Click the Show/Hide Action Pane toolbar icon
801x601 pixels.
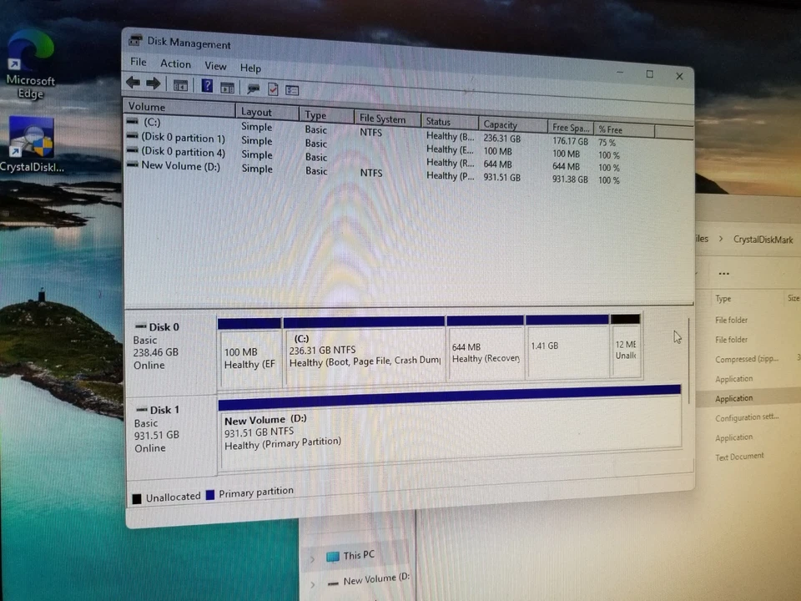[228, 86]
